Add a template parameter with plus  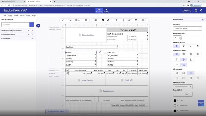[x=29, y=35]
